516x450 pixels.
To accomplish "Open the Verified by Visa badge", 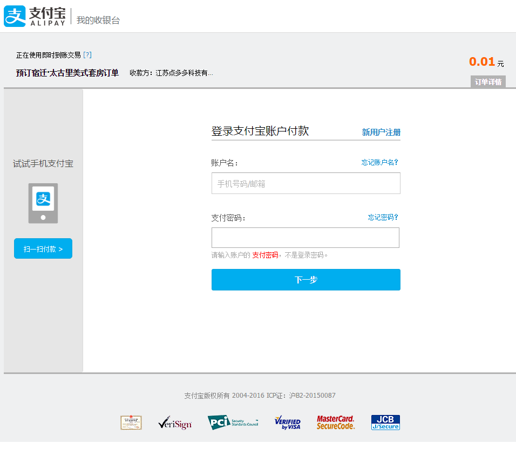I will pyautogui.click(x=287, y=423).
